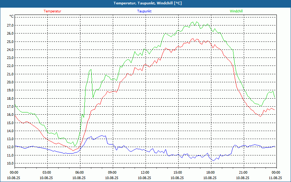Click the 06:00 time axis label
This screenshot has height=182, width=291.
(x=80, y=172)
